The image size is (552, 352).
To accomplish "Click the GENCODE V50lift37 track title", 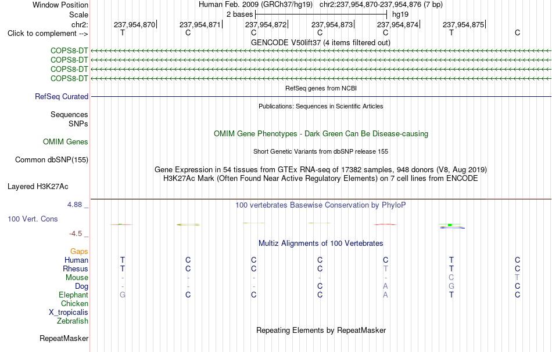I will pos(320,43).
